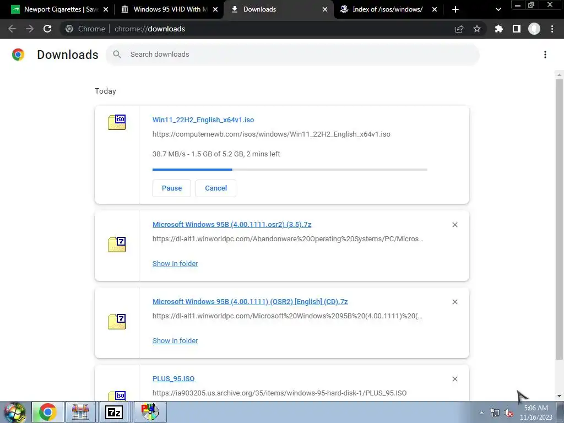The image size is (564, 423).
Task: Expand the tab search chevron
Action: pyautogui.click(x=498, y=9)
